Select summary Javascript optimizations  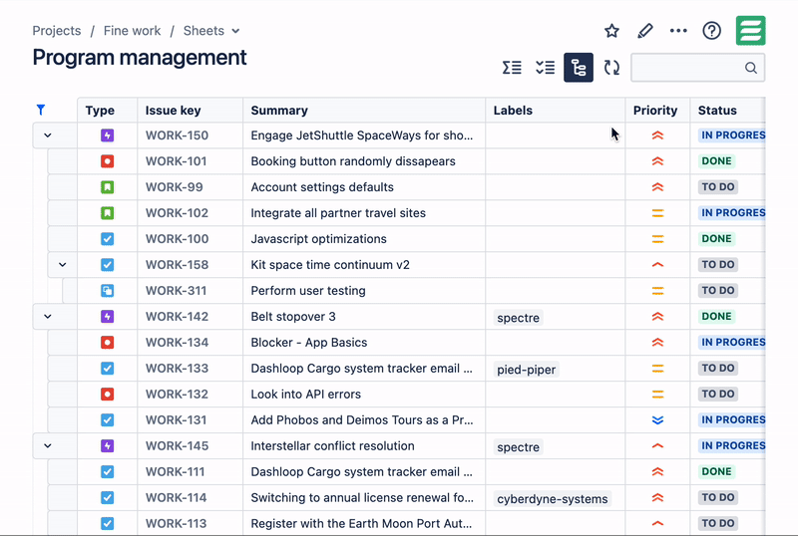[x=318, y=239]
